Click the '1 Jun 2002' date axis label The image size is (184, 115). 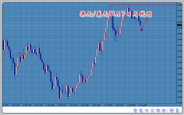85,105
